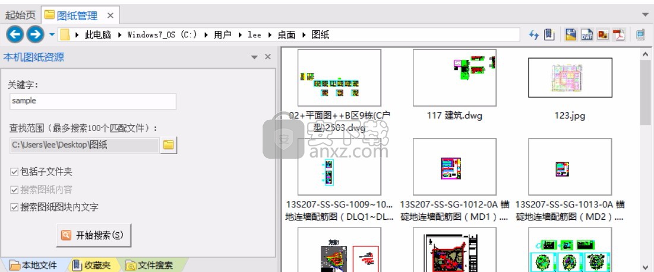Open navigation history dropdown arrow
This screenshot has height=272, width=654.
(x=52, y=34)
